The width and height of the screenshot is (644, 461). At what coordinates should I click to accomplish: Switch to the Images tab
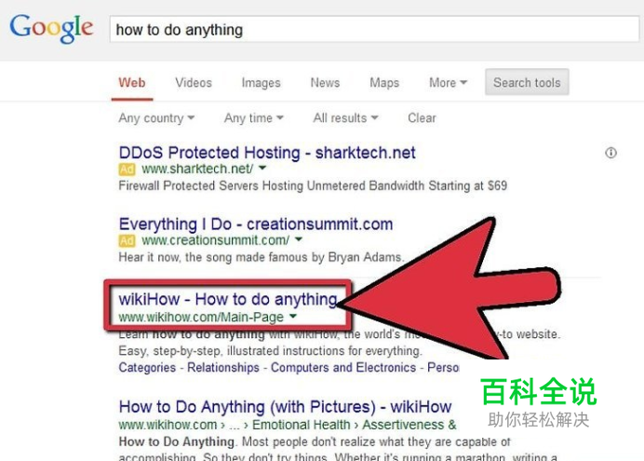click(x=261, y=83)
